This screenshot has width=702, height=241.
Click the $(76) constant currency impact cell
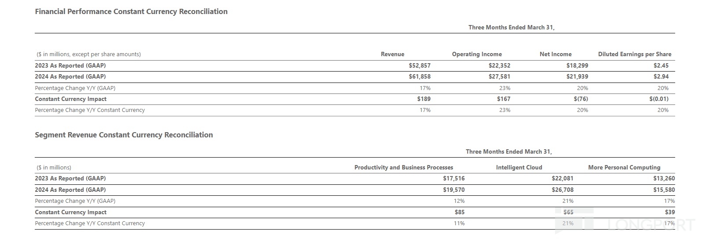coord(581,99)
